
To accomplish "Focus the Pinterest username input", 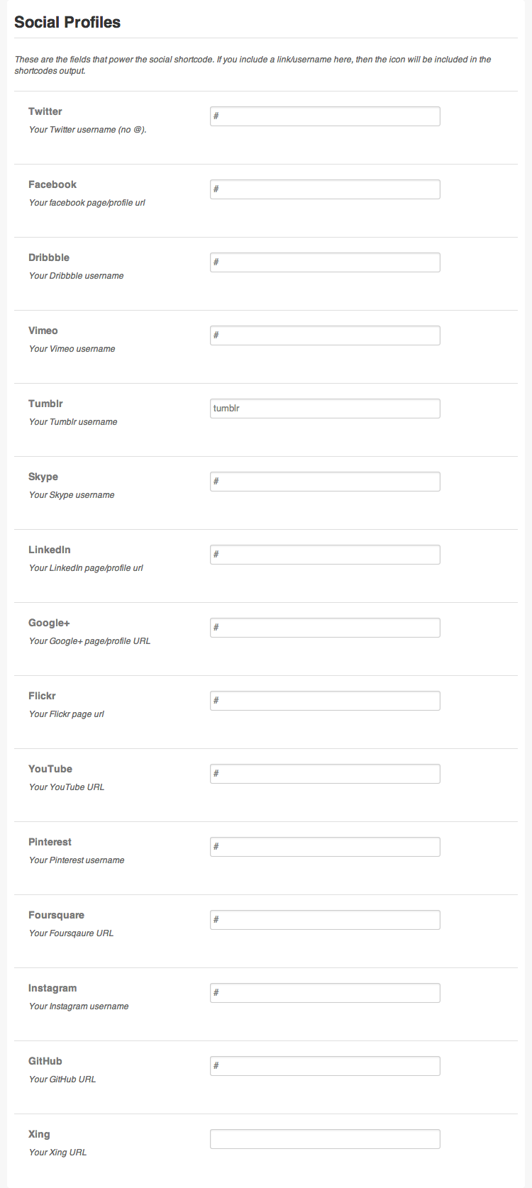I will (325, 847).
